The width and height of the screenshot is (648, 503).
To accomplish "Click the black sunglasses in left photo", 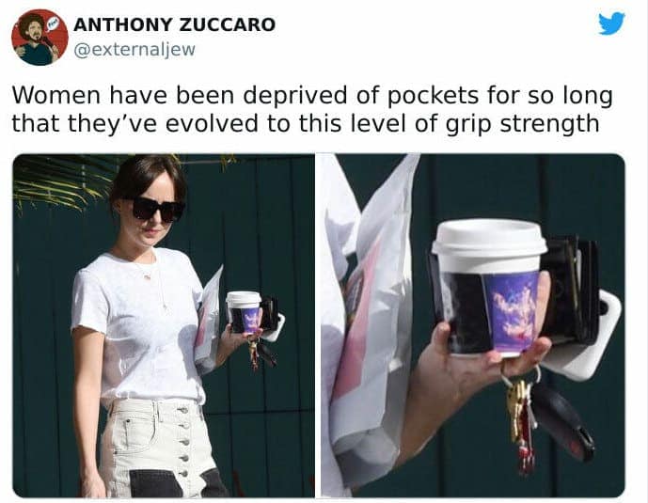I will 158,209.
